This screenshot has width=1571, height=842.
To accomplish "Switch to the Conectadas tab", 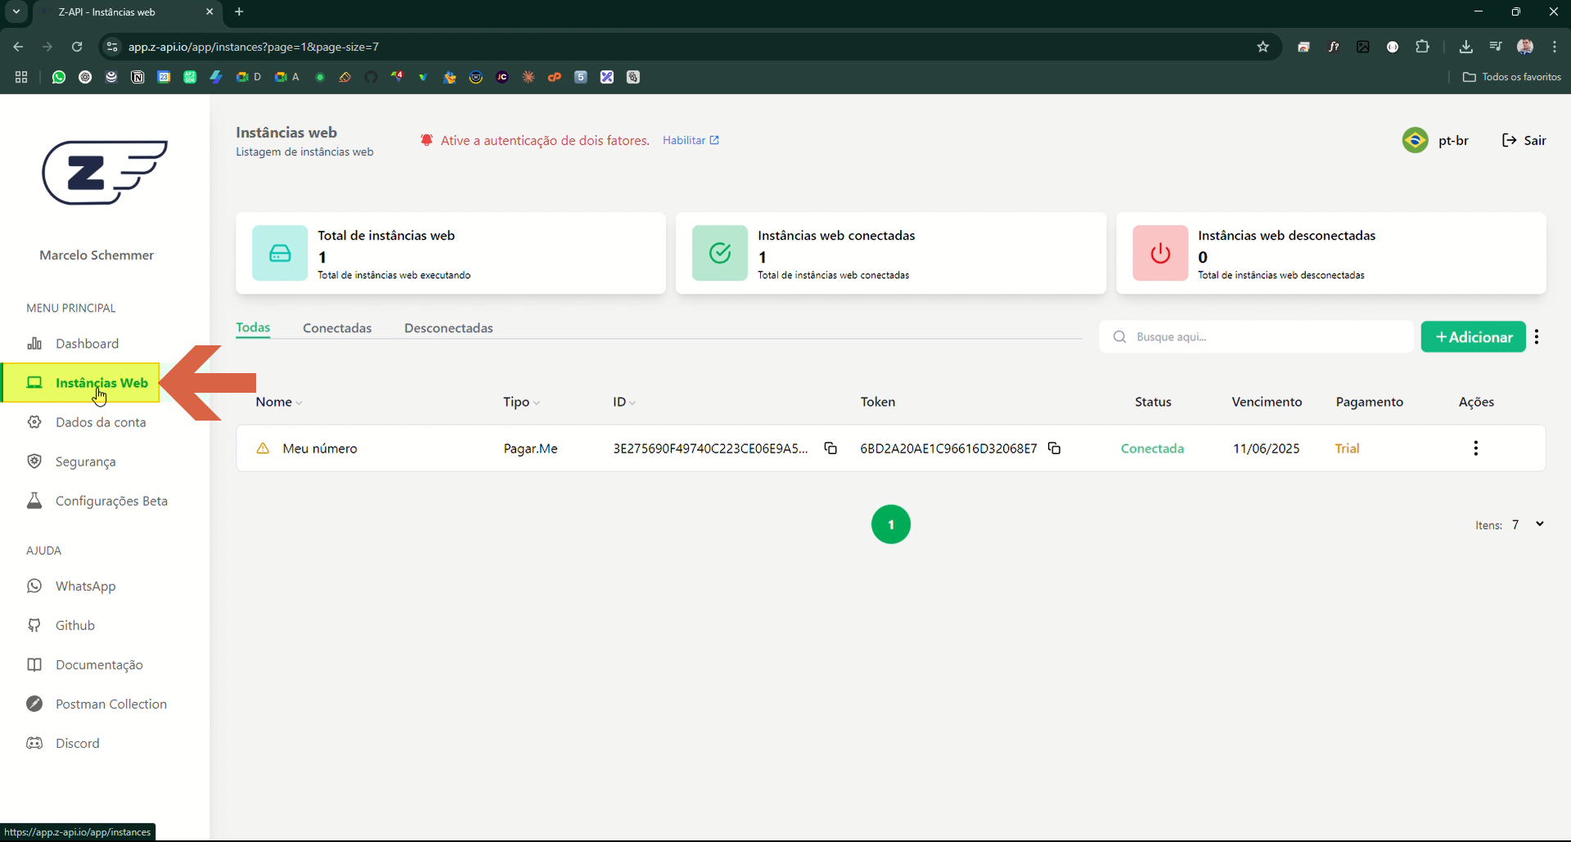I will (337, 328).
